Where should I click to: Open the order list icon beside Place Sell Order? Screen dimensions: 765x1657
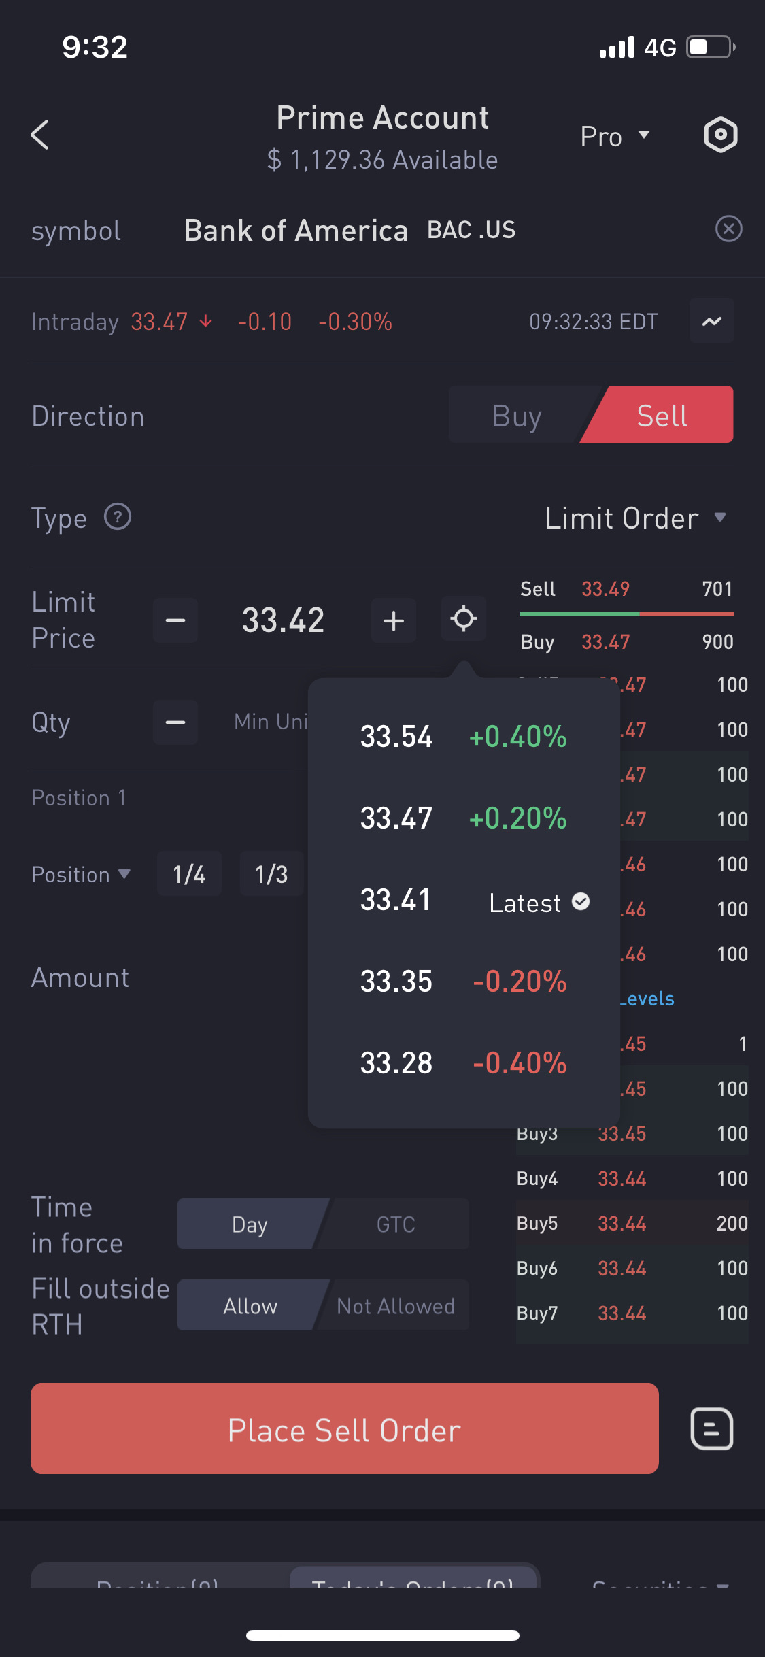pyautogui.click(x=711, y=1429)
